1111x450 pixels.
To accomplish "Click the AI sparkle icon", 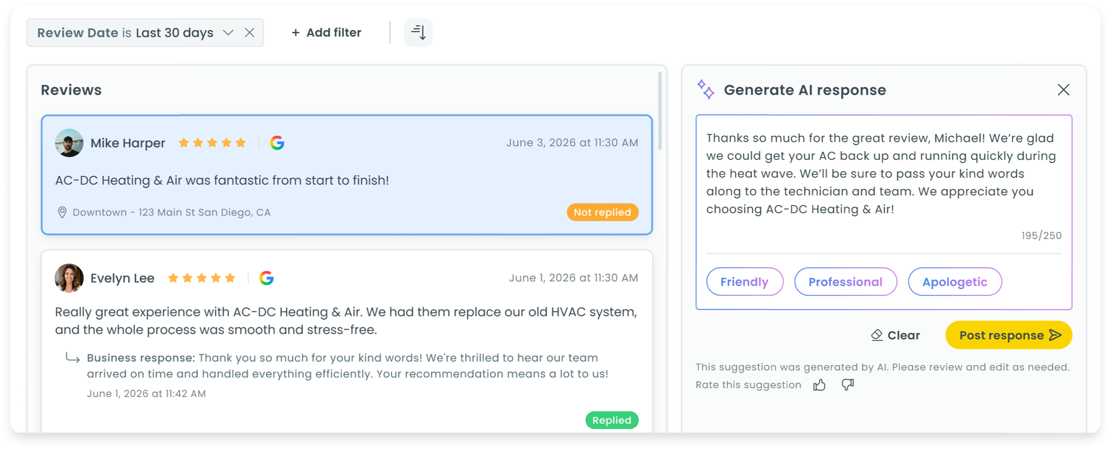I will [705, 89].
